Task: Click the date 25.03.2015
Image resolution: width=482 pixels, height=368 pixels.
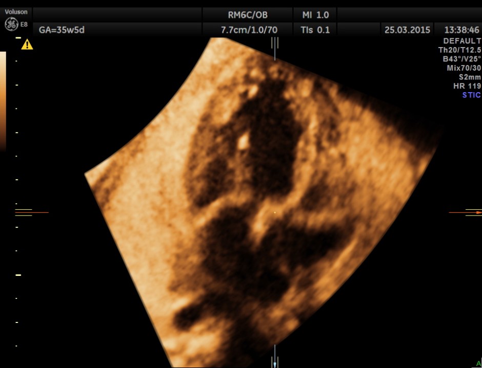Action: [x=406, y=30]
